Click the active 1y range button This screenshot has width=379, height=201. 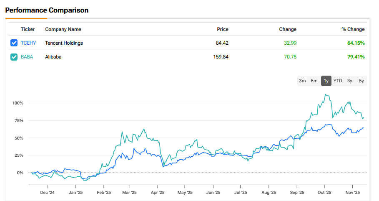pos(326,81)
